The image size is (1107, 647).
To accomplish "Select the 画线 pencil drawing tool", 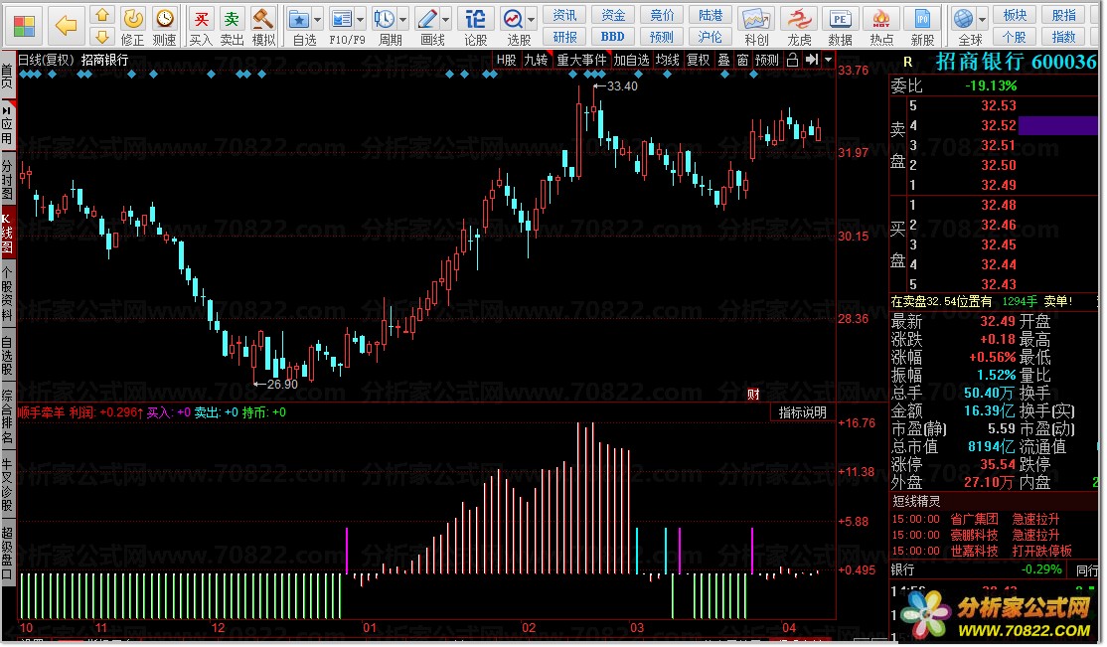I will pyautogui.click(x=427, y=19).
